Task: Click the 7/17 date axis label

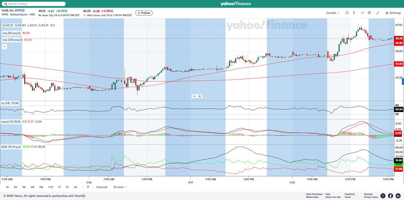Action: (x=191, y=183)
